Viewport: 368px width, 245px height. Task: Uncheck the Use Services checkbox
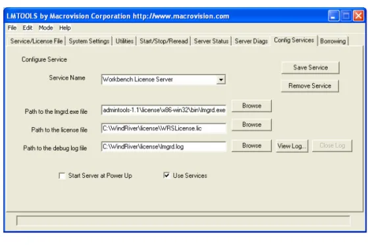click(x=167, y=175)
